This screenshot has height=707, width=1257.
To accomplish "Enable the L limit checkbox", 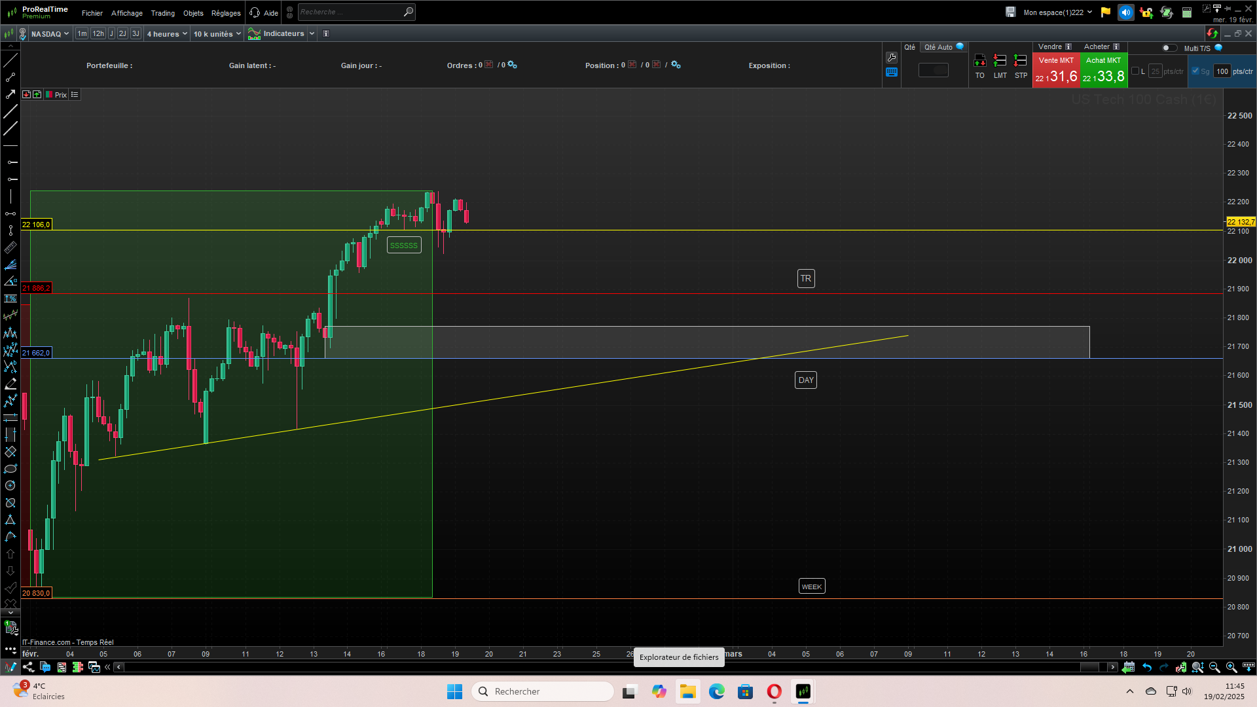I will pos(1135,71).
